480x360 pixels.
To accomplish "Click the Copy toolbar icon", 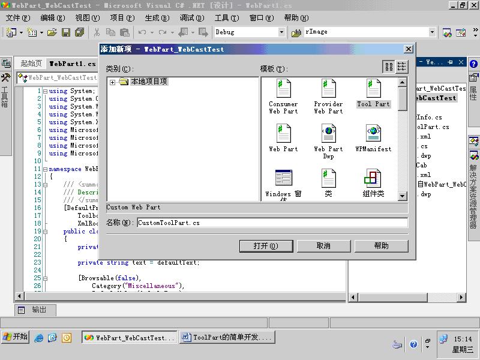I will click(110, 32).
